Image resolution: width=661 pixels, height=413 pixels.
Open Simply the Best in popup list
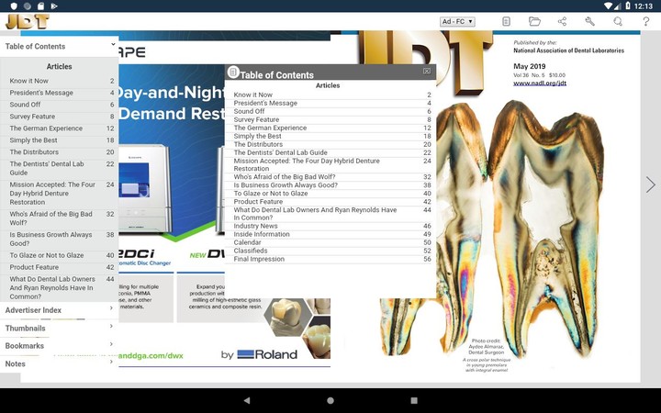(x=330, y=136)
